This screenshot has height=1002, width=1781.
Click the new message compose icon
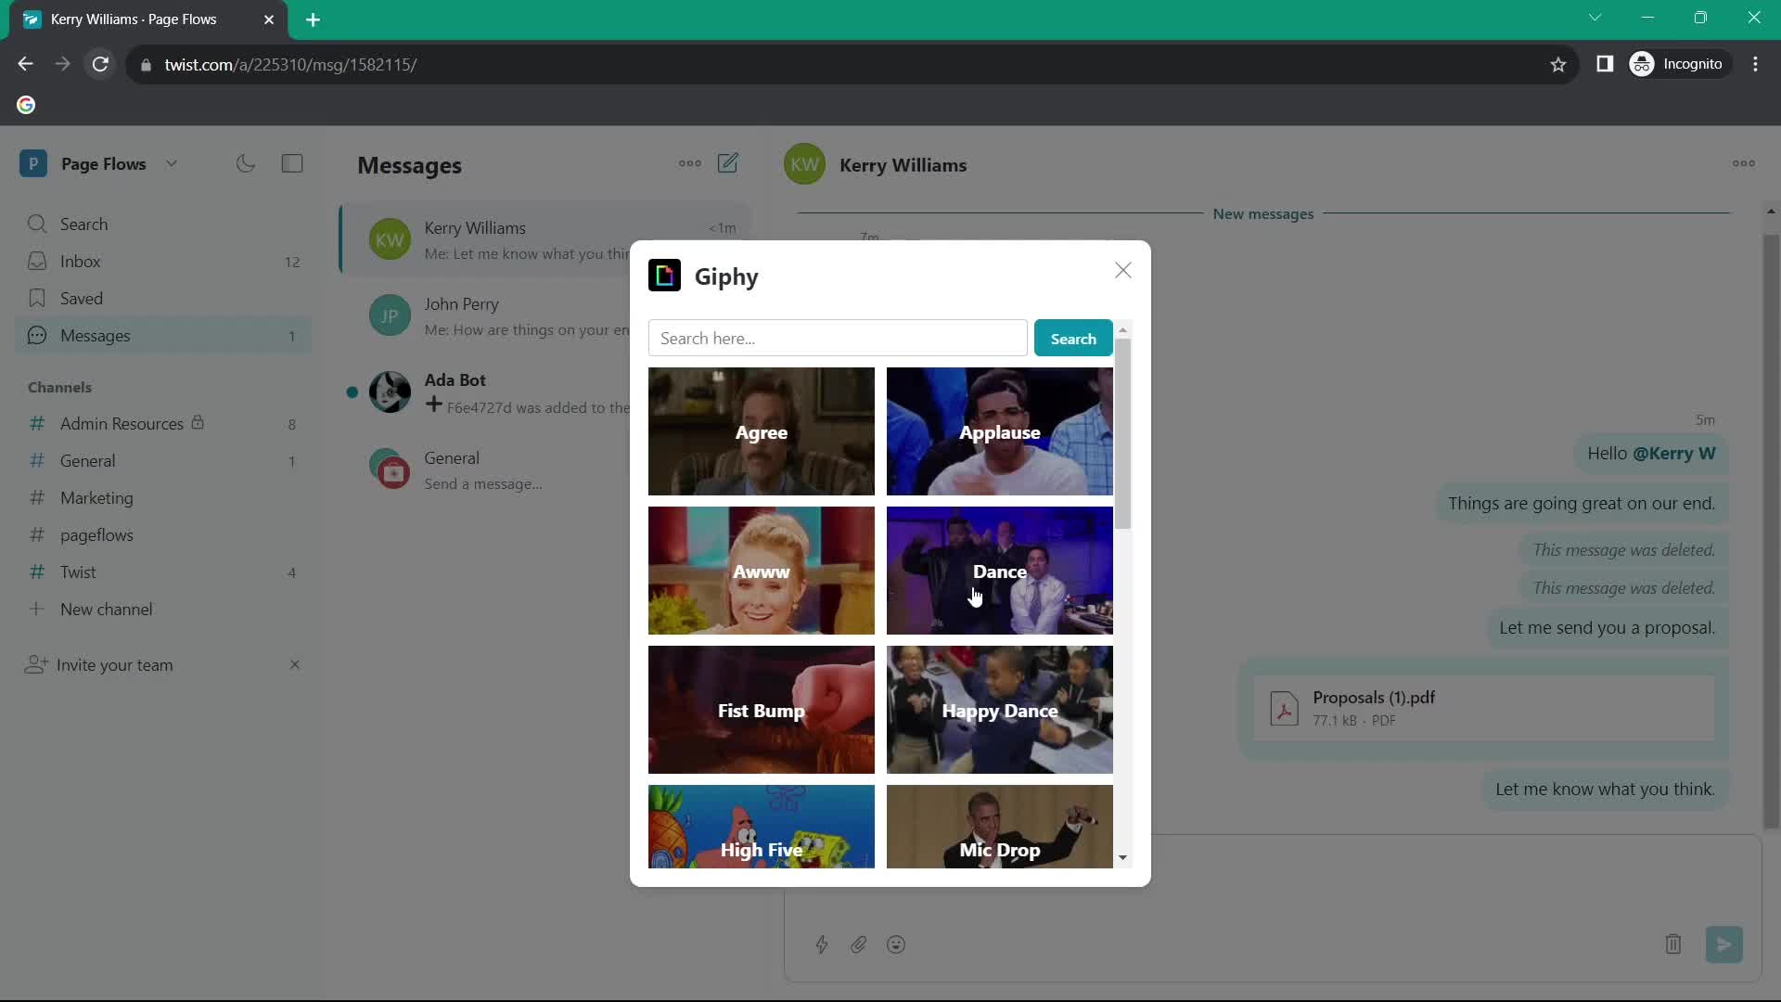pos(728,162)
